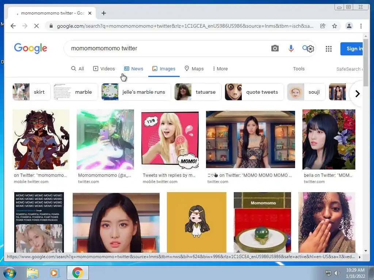
Task: Filter by quote tweets chip
Action: [254, 92]
